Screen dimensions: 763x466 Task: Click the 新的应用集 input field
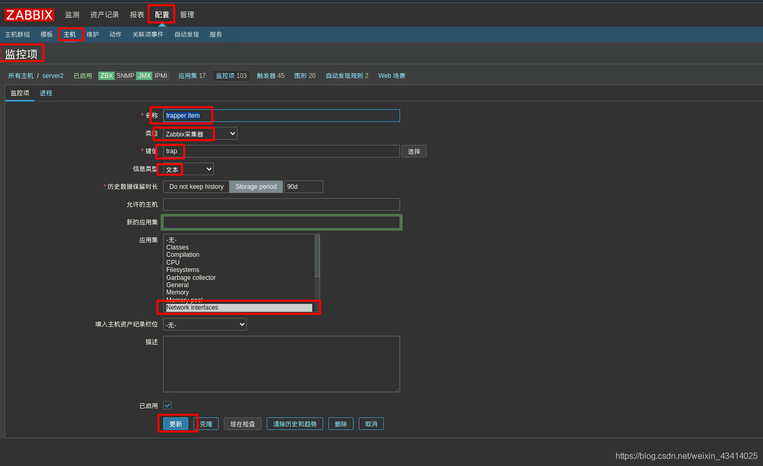281,222
